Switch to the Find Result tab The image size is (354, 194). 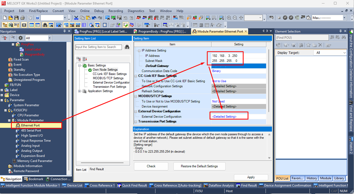[97, 169]
